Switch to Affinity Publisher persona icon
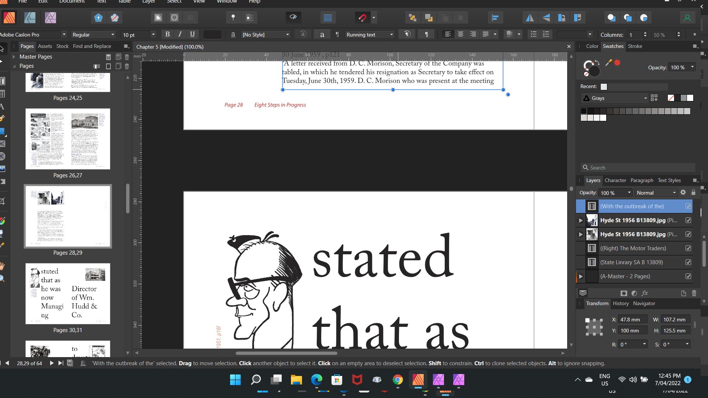This screenshot has width=708, height=398. tap(9, 17)
